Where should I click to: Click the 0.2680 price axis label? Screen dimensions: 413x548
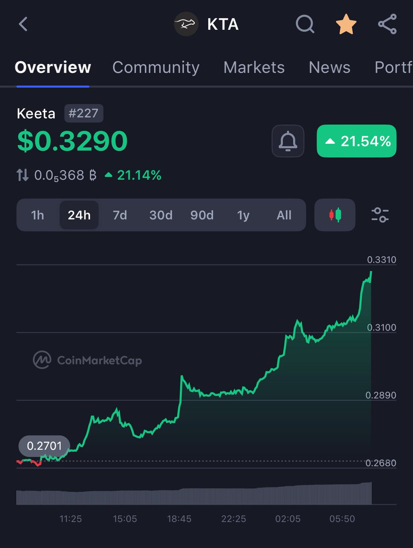click(x=382, y=463)
